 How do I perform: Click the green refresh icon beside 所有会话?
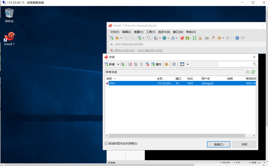(253, 72)
